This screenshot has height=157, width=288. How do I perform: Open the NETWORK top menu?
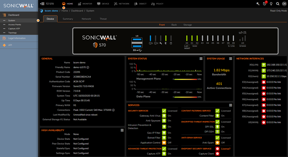122,4
